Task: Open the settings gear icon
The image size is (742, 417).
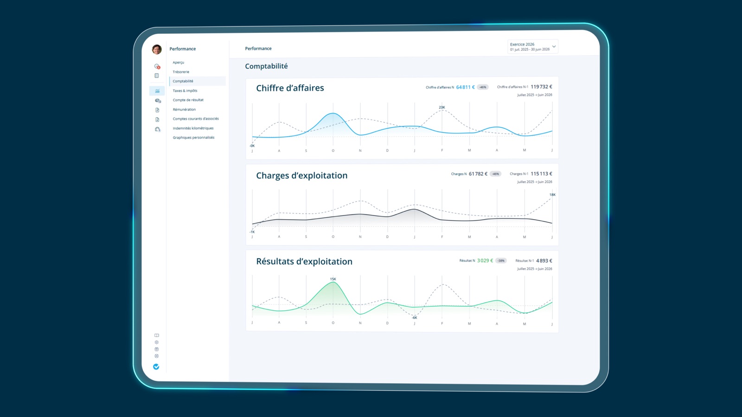Action: (x=157, y=342)
